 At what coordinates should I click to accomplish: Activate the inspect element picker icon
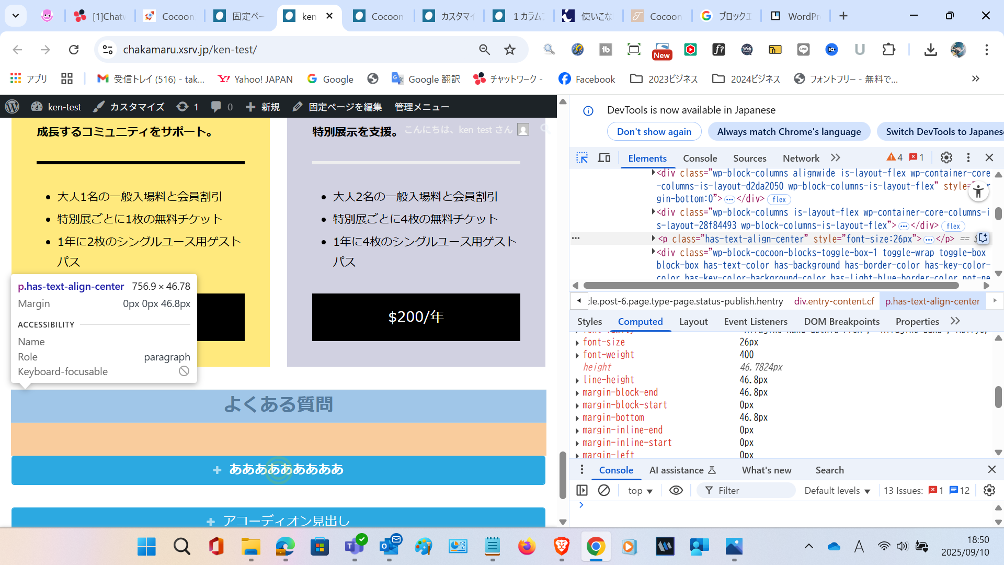pos(581,157)
